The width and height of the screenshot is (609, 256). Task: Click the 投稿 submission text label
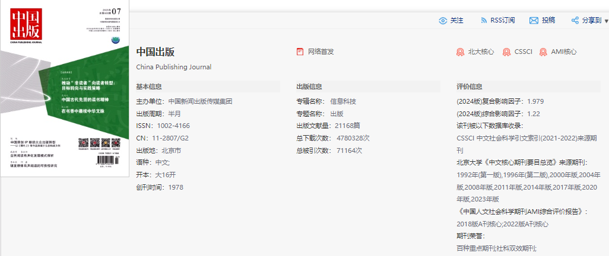click(548, 20)
